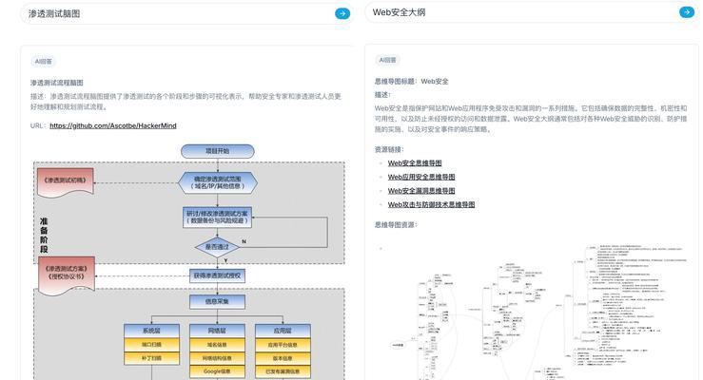
Task: Click the 已发布漏洞信息 yellow box under 应用层
Action: click(x=283, y=371)
